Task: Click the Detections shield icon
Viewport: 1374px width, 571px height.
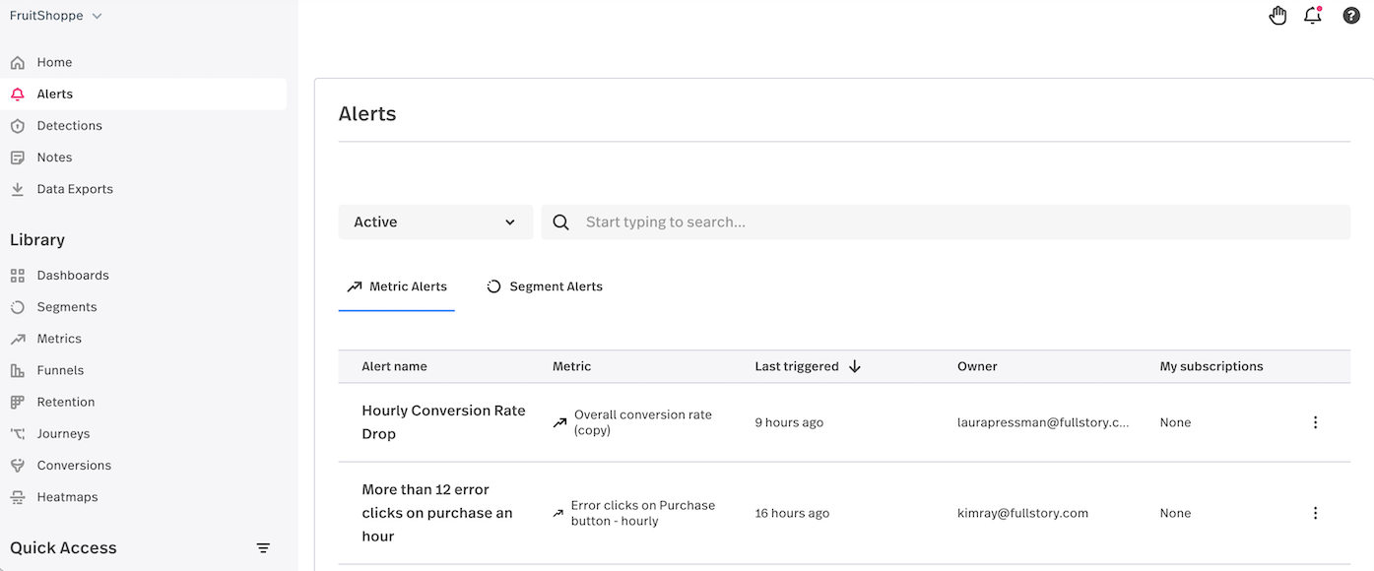Action: (x=18, y=126)
